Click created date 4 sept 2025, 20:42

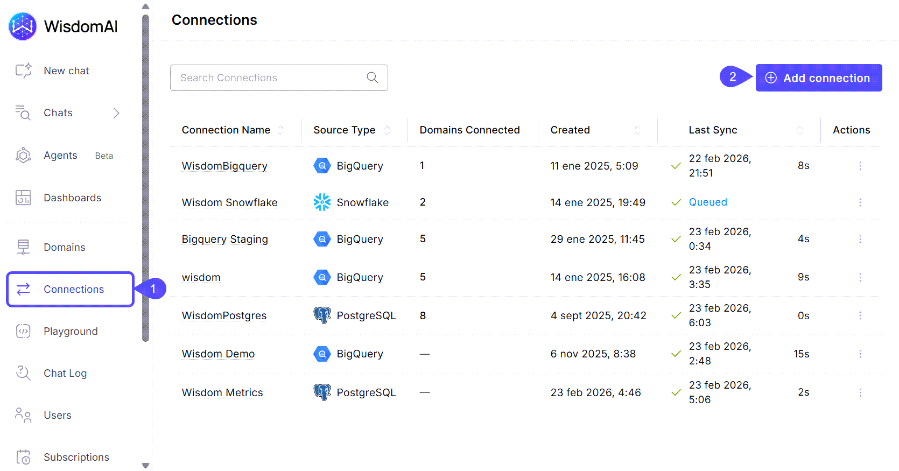click(x=598, y=315)
